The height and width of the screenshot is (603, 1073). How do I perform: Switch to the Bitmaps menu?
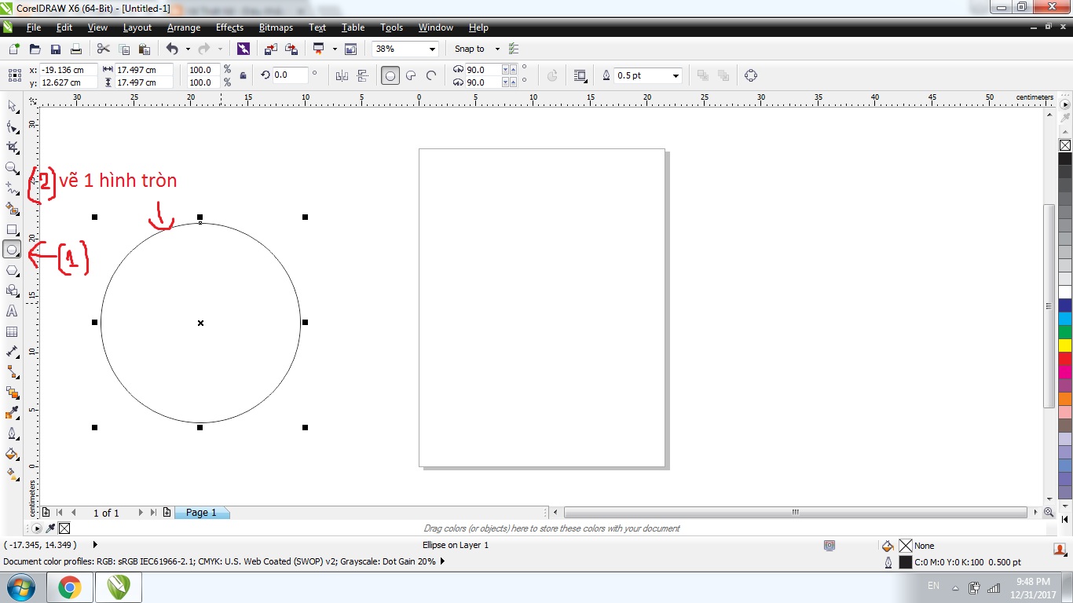coord(276,27)
